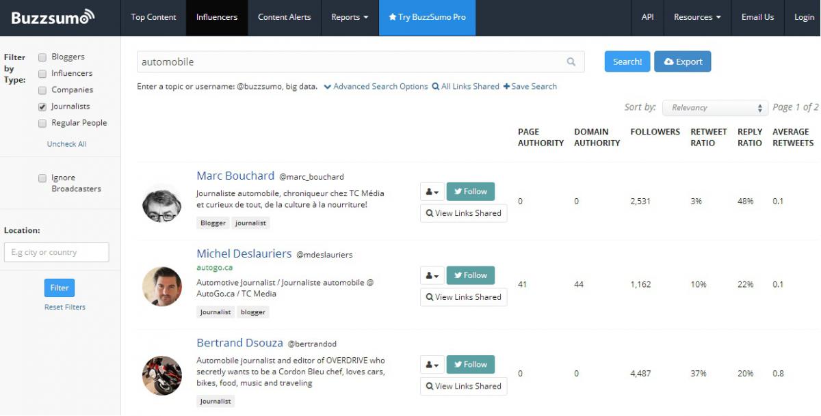Click the Reset Filters link
The image size is (821, 416).
(65, 307)
